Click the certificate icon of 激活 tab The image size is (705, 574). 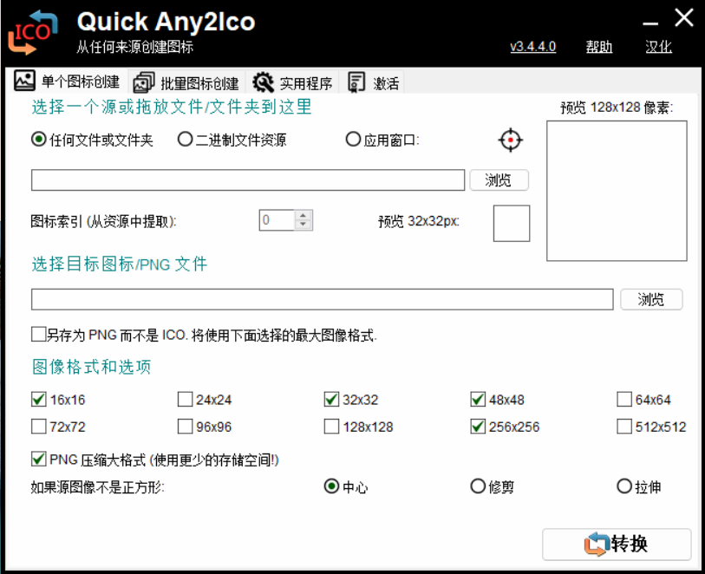[356, 82]
